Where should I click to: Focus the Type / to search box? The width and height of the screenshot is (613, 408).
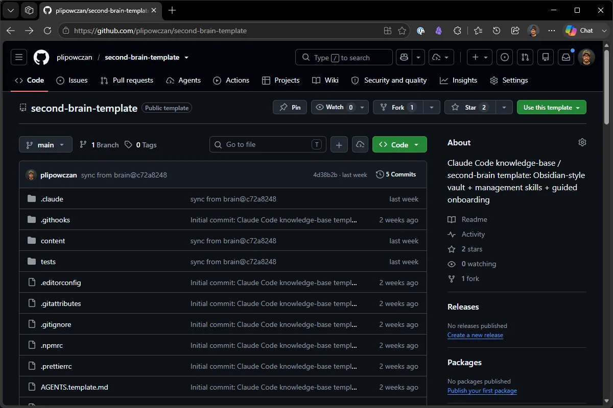(344, 58)
